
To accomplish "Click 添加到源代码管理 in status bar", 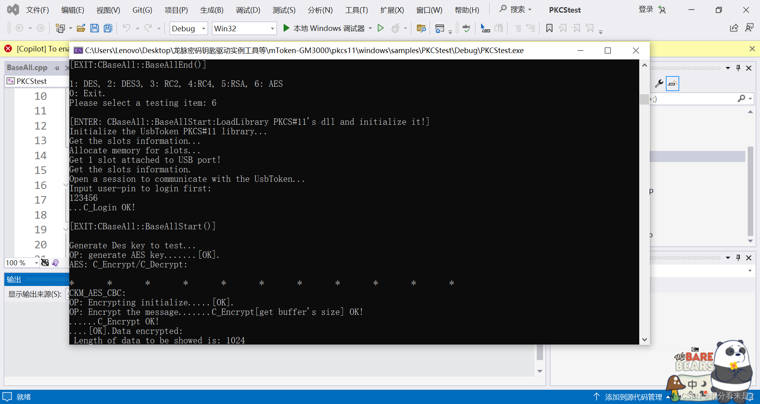I will coord(633,397).
